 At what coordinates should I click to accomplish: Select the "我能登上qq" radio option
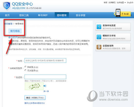[25, 67]
